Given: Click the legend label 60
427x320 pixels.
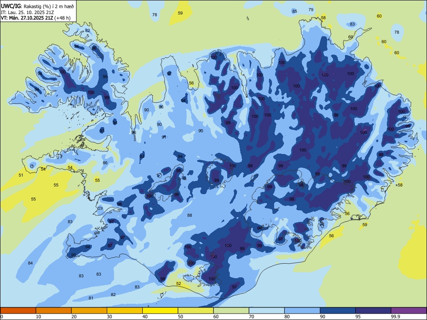Looking at the screenshot, I should click(216, 317).
